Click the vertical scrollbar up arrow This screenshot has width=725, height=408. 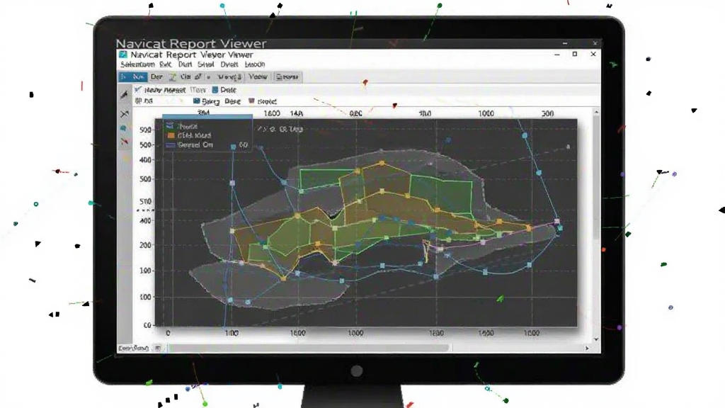(596, 113)
